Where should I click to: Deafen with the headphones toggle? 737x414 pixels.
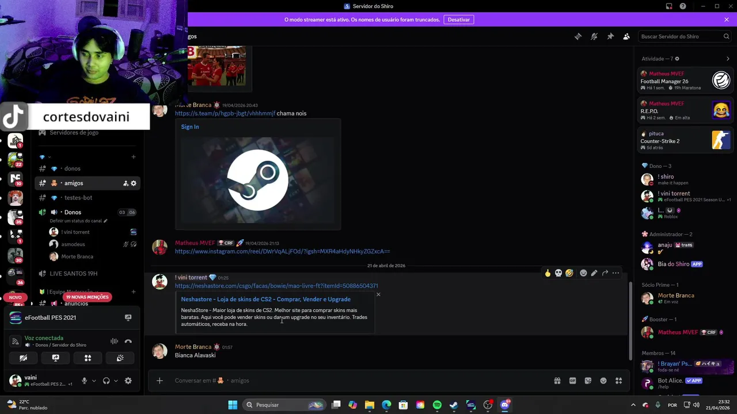coord(106,381)
